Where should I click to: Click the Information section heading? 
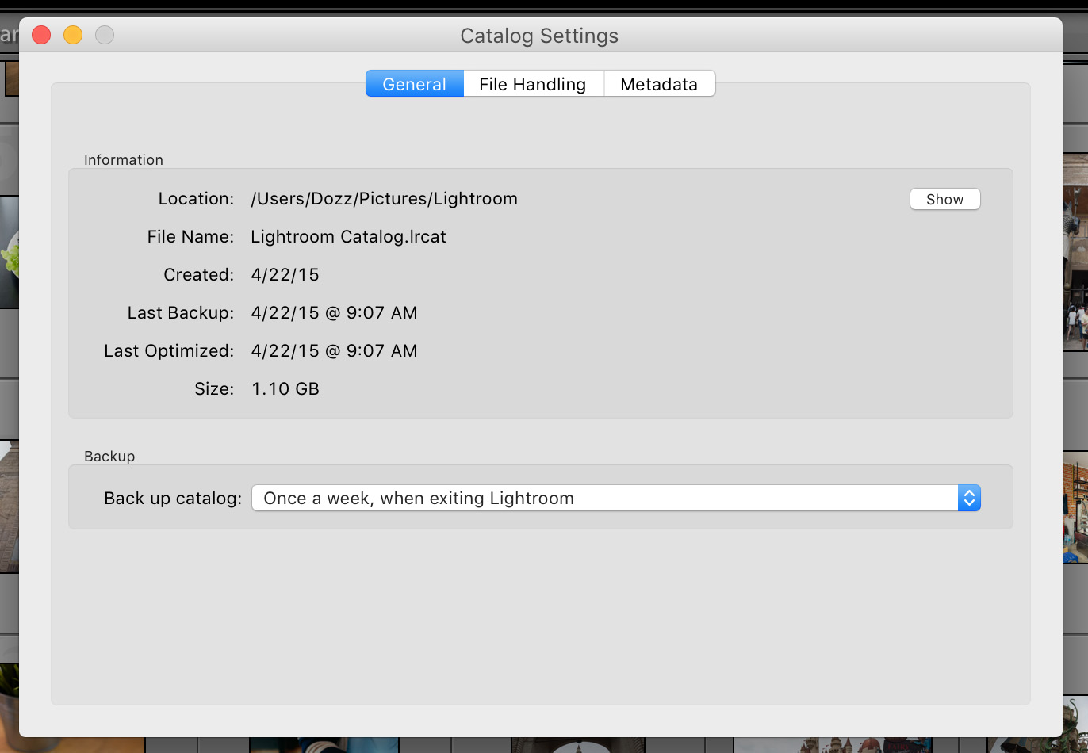coord(124,160)
